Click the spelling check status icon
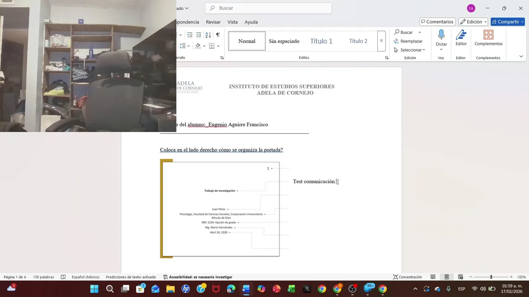The width and height of the screenshot is (529, 297). [63, 277]
